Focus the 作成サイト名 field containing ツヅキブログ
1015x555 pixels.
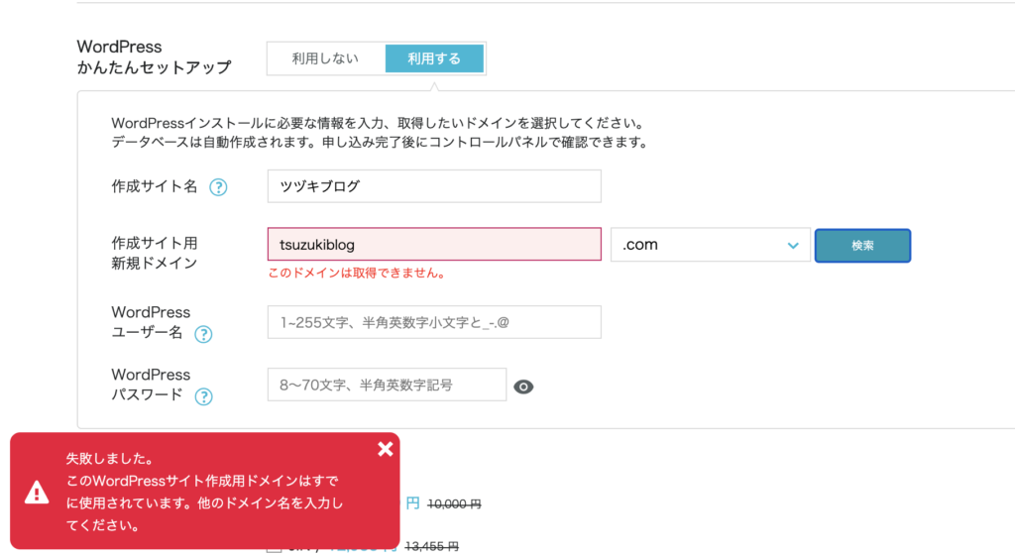pos(434,186)
